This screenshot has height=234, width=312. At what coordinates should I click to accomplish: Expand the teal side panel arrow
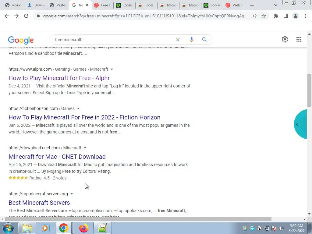point(297,124)
